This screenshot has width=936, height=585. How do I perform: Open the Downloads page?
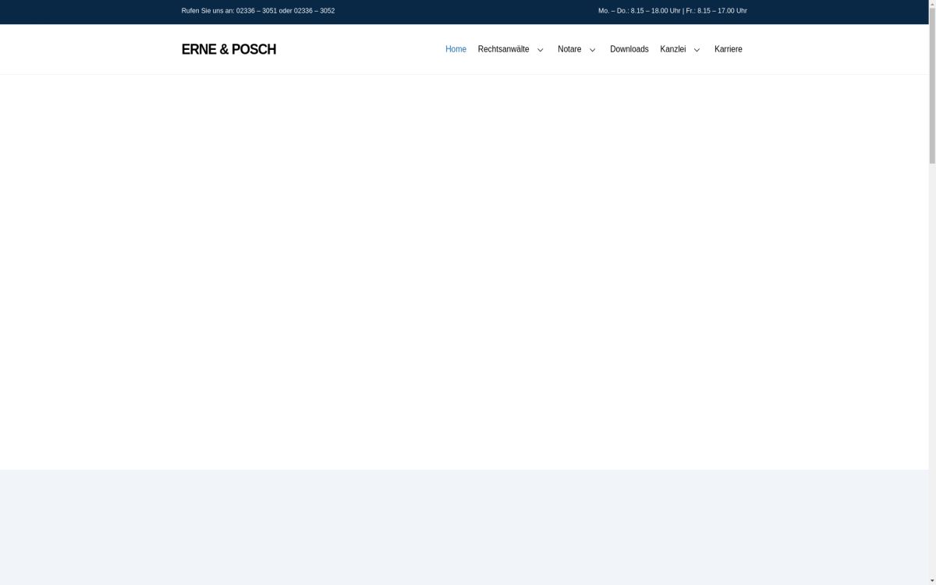click(629, 49)
